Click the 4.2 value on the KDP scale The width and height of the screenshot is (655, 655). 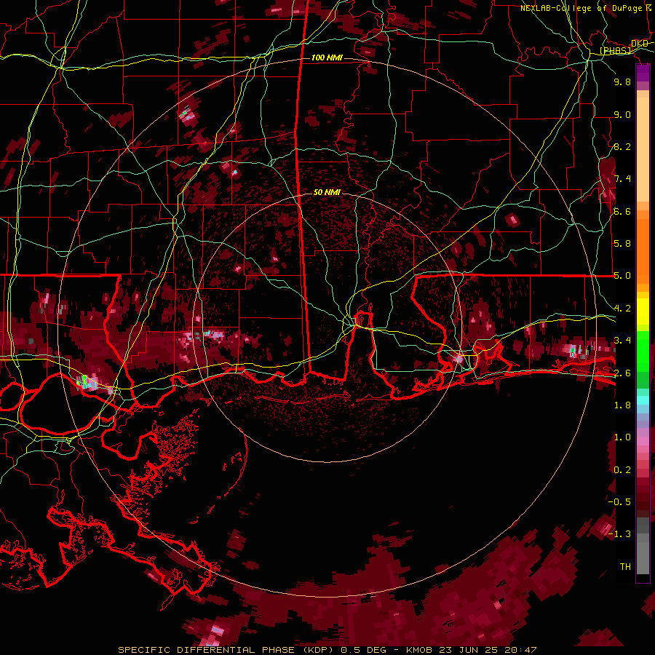click(622, 309)
